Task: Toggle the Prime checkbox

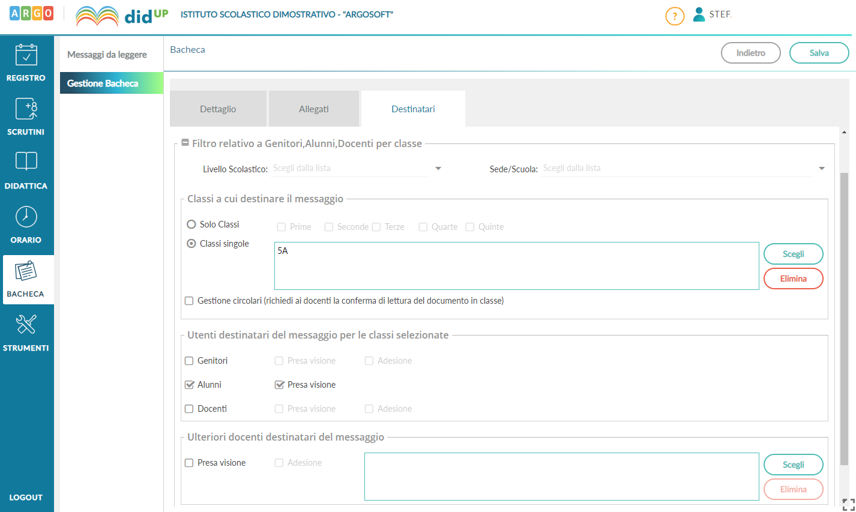Action: pyautogui.click(x=281, y=227)
